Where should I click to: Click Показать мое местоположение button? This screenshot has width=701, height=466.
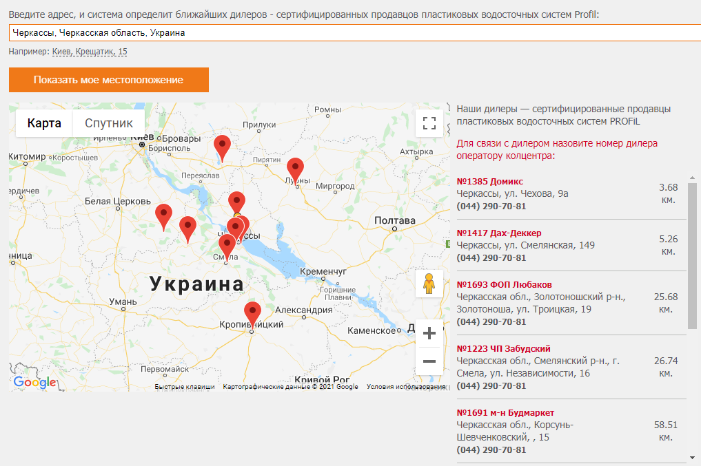(x=109, y=80)
